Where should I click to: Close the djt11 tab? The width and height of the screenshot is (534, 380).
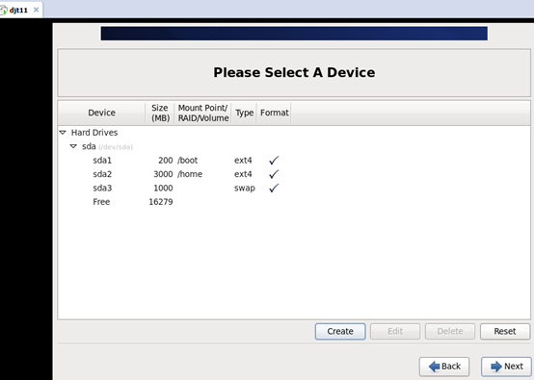click(36, 10)
